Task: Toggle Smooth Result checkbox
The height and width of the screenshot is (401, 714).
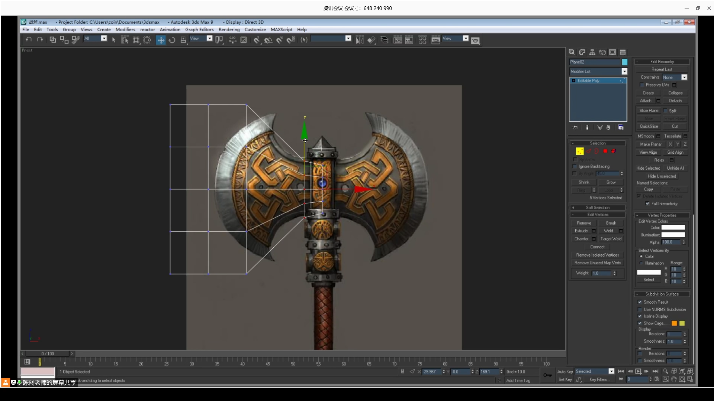Action: (640, 302)
